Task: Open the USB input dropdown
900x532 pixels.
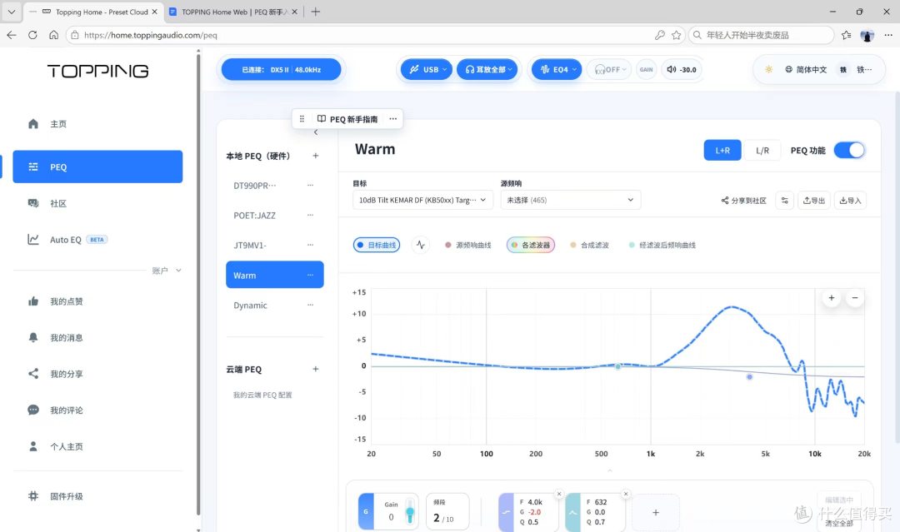Action: coord(427,69)
